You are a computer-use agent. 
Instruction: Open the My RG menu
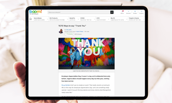[117, 19]
